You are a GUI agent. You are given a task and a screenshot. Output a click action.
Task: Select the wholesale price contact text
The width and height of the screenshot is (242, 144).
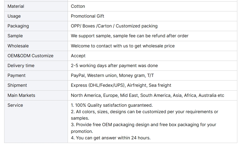pos(123,46)
